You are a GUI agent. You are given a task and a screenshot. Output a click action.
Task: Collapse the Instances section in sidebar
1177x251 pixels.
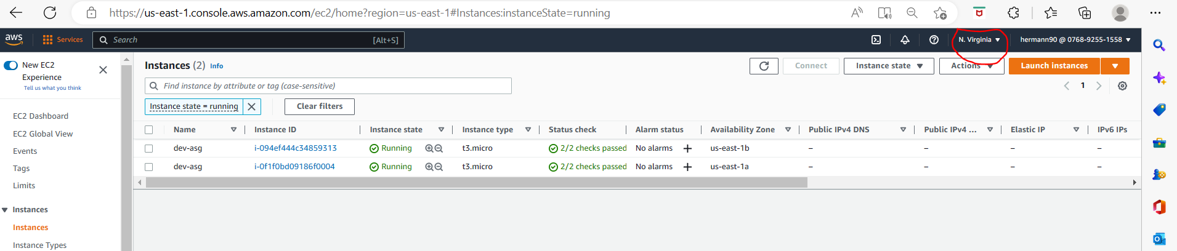click(x=5, y=210)
